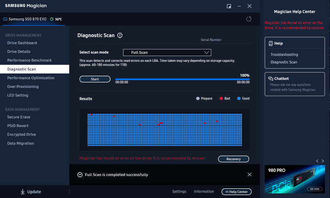Click the Update label at the bottom left

34,192
